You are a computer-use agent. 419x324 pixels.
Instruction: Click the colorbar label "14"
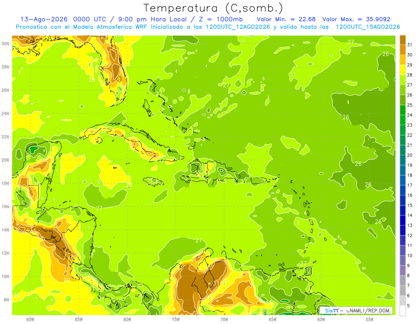point(410,215)
